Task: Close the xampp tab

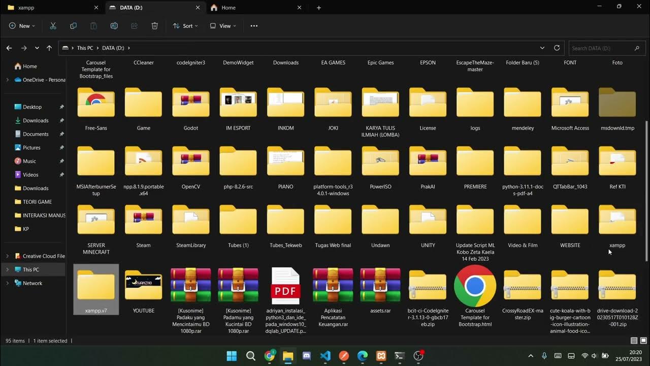Action: [96, 8]
